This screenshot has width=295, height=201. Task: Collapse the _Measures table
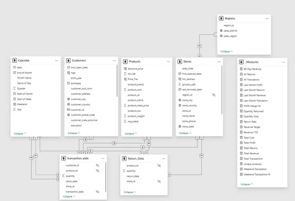point(247,184)
